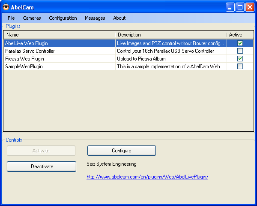257x206 pixels.
Task: Open the Cameras menu
Action: pos(32,18)
